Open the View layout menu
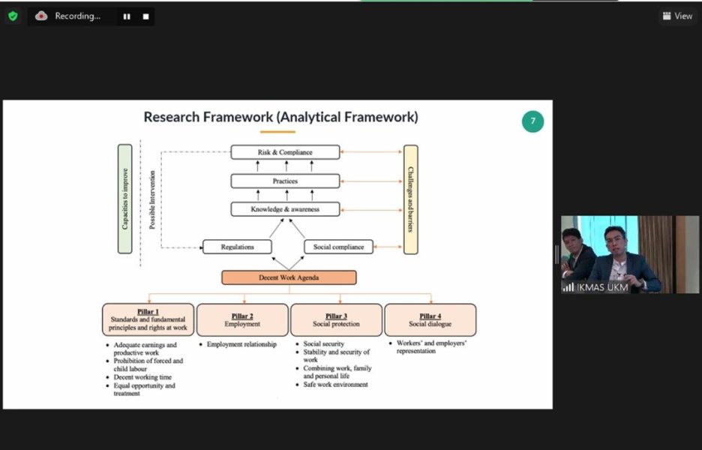 677,16
